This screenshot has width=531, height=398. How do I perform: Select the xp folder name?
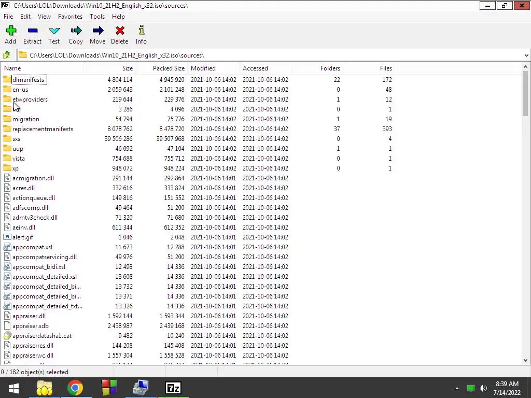(15, 168)
